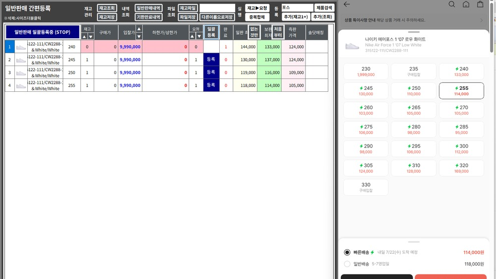Select size 290 priced 98,000
Screen dimensions: 496x279
tap(366, 149)
